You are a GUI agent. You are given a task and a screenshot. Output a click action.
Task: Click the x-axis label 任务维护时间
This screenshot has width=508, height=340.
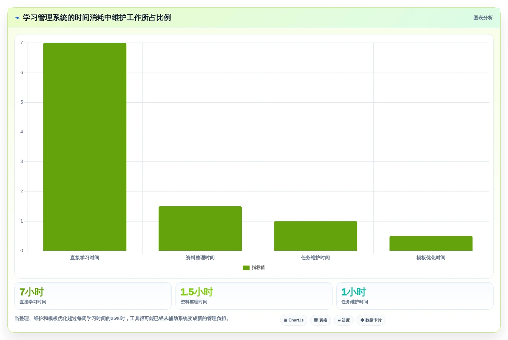point(315,258)
